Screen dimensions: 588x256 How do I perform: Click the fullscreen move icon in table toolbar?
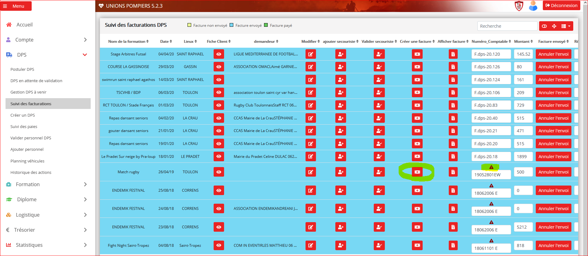(x=554, y=26)
